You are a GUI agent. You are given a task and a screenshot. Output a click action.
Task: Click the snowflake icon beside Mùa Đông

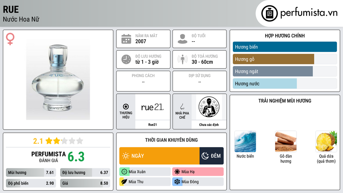(x=177, y=182)
